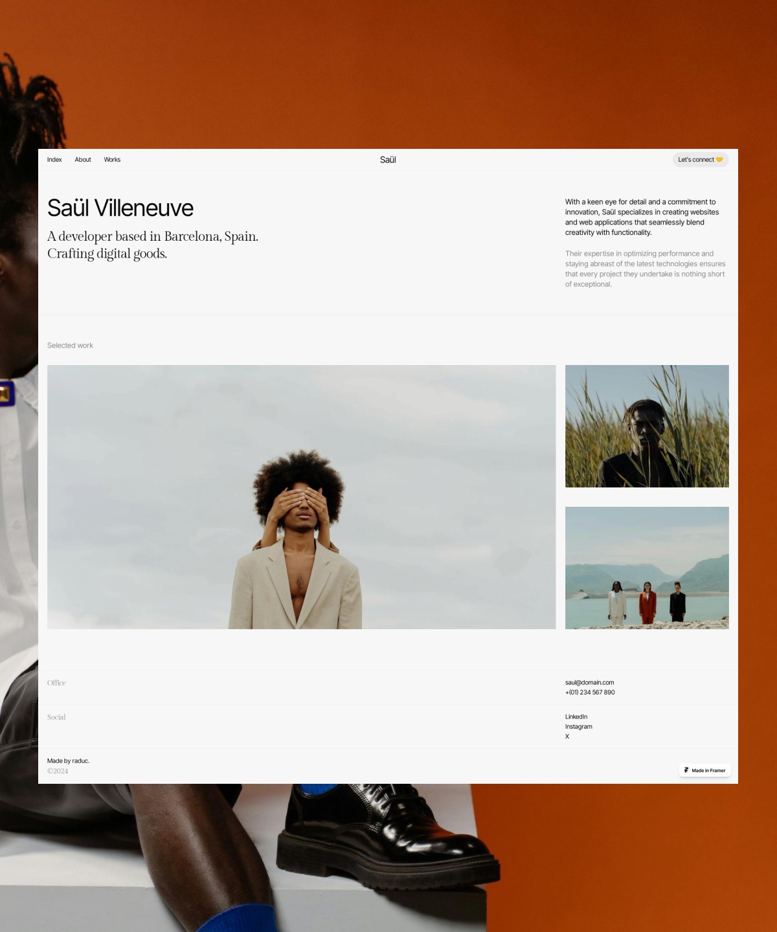The height and width of the screenshot is (932, 777).
Task: Open the thumbnail of man in tall grass
Action: point(647,426)
